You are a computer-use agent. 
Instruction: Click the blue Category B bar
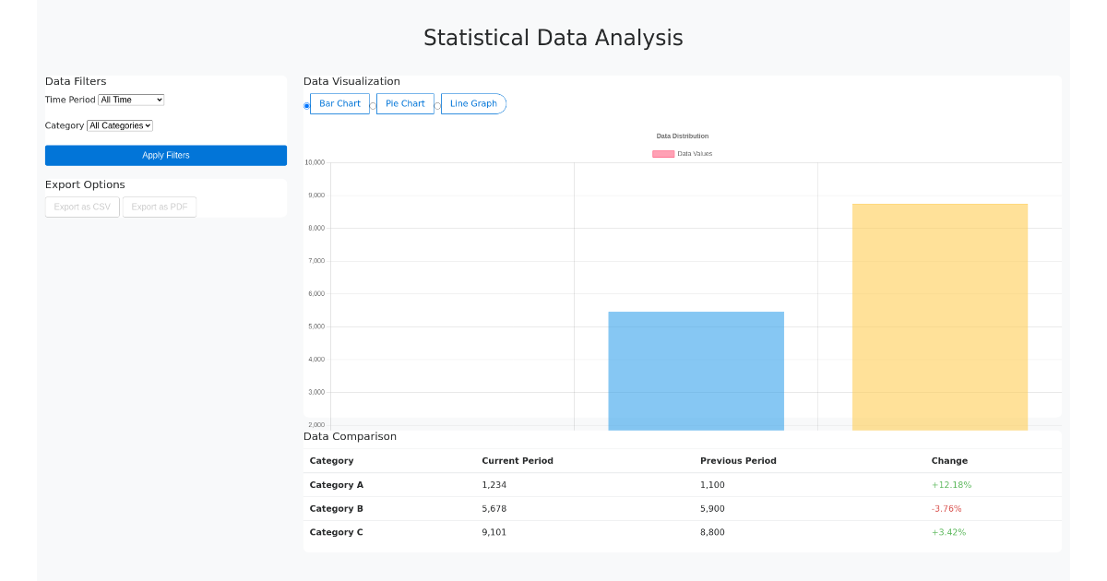[x=696, y=369]
